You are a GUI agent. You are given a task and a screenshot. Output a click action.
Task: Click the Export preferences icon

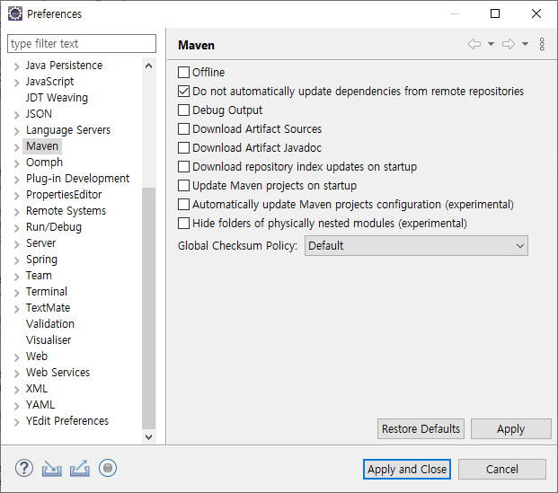coord(80,468)
